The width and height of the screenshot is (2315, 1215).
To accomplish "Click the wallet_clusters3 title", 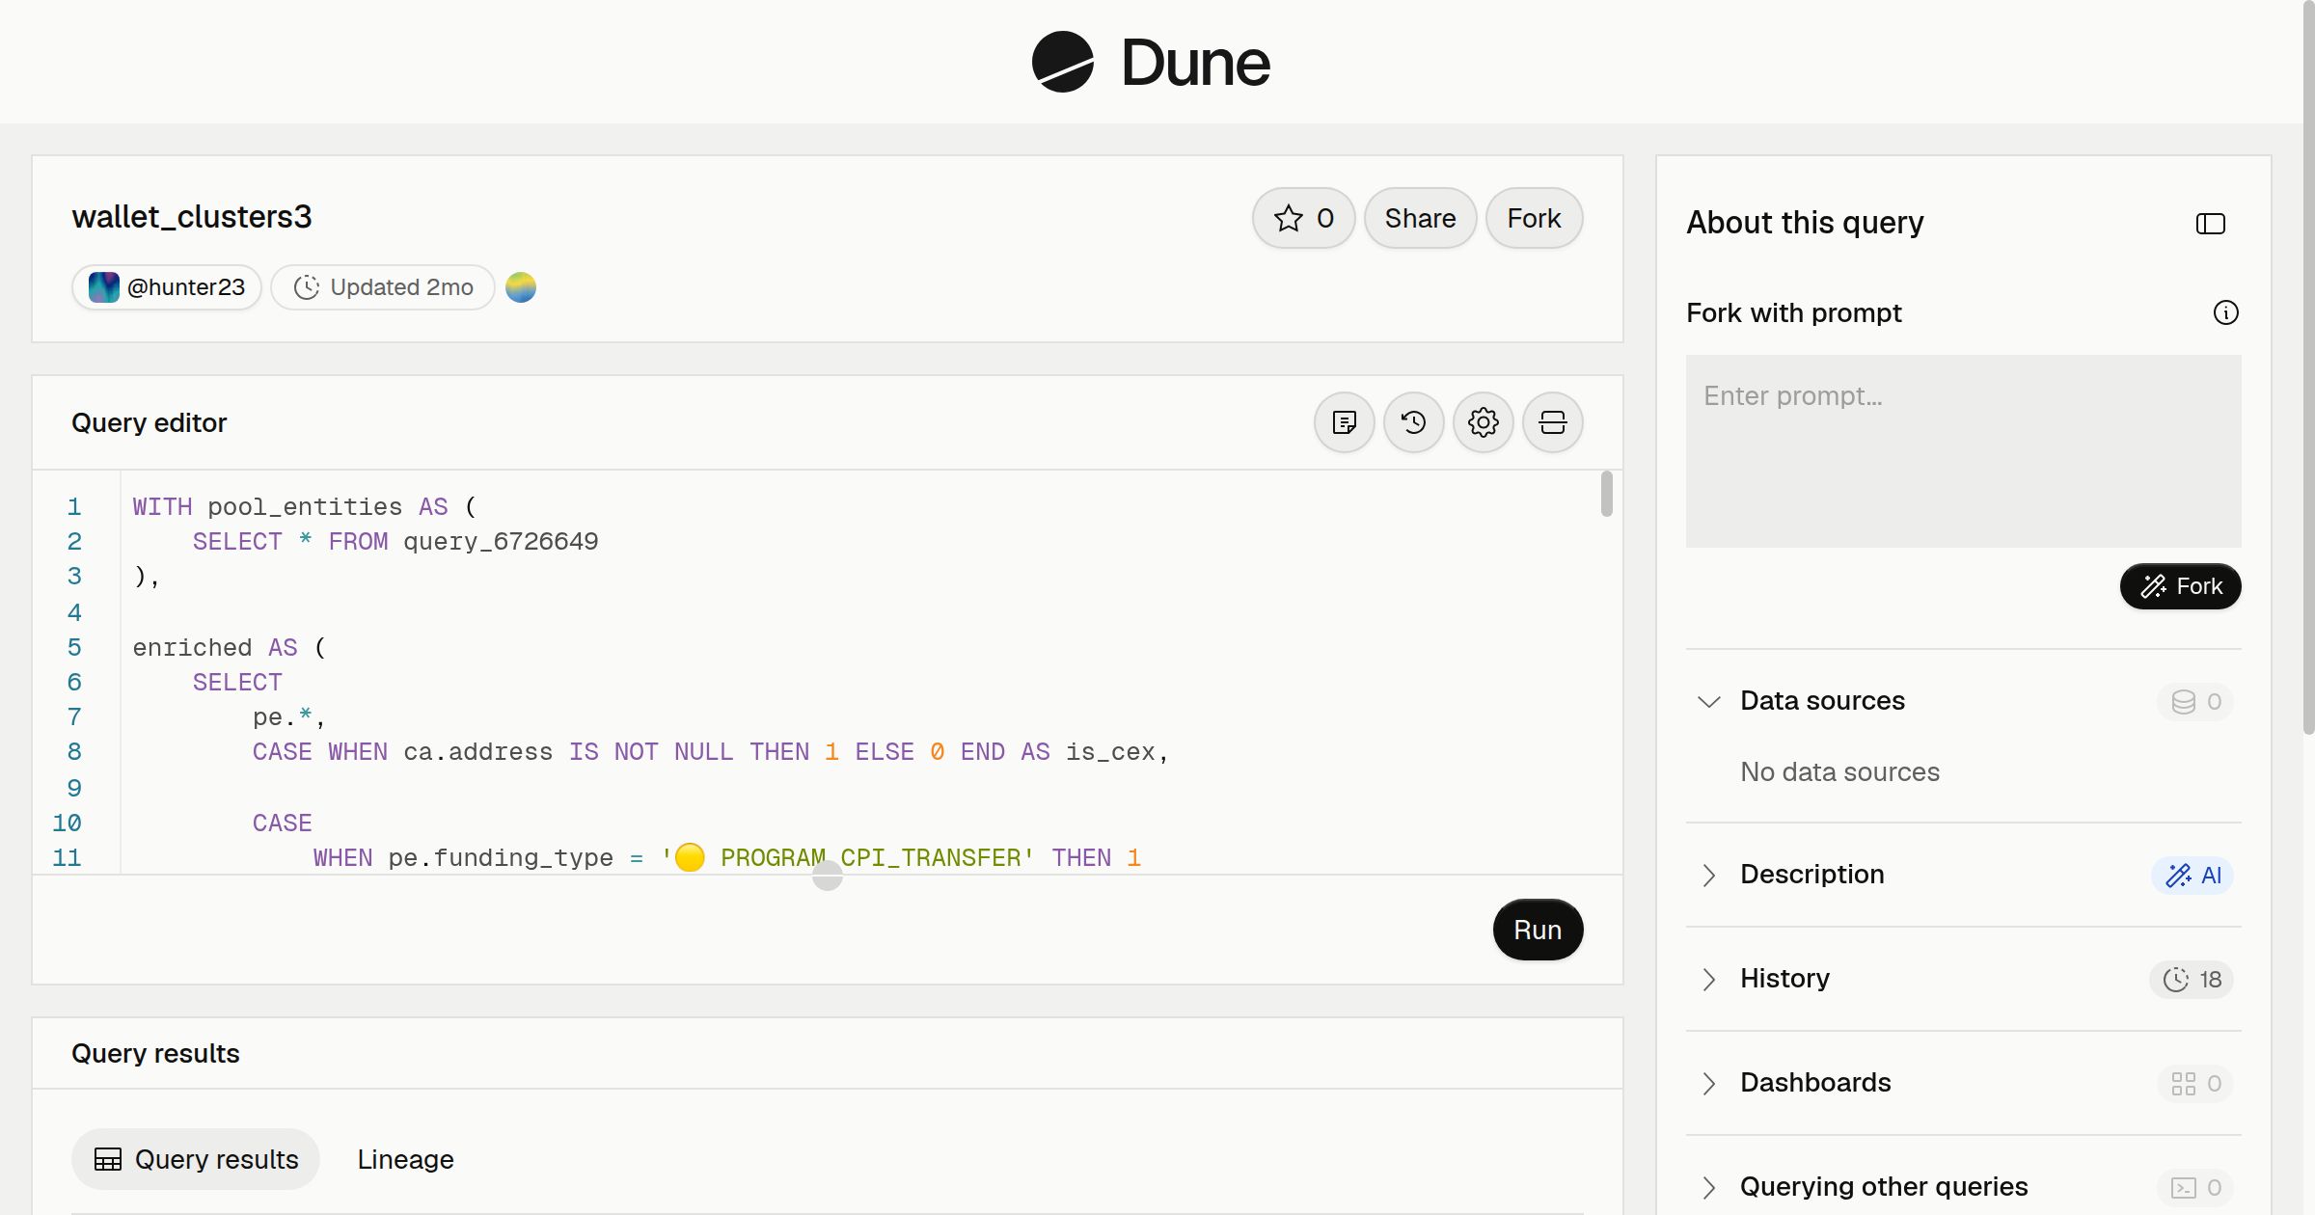I will click(192, 217).
